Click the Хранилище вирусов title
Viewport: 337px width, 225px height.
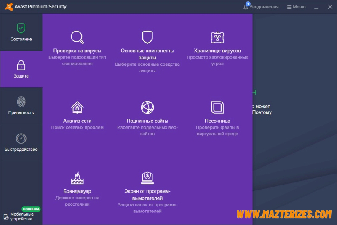coord(217,51)
